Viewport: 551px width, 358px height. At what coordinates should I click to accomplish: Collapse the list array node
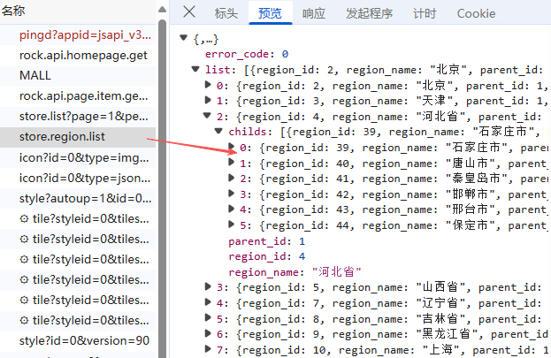pos(195,69)
